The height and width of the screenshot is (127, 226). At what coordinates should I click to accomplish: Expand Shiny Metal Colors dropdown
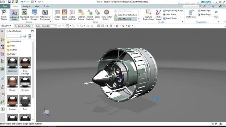106,15
